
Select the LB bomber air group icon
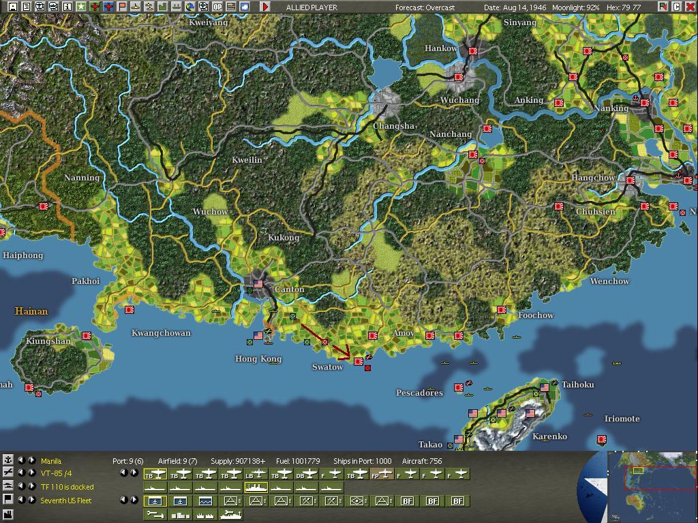pyautogui.click(x=256, y=475)
